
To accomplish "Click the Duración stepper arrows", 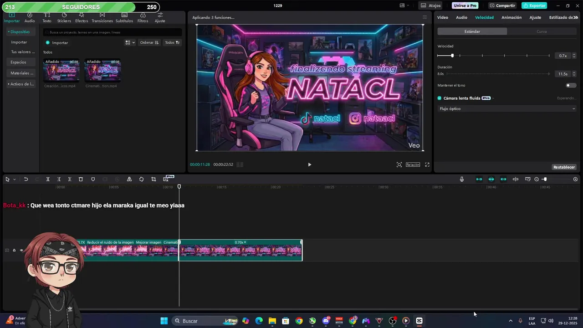I will click(x=574, y=74).
